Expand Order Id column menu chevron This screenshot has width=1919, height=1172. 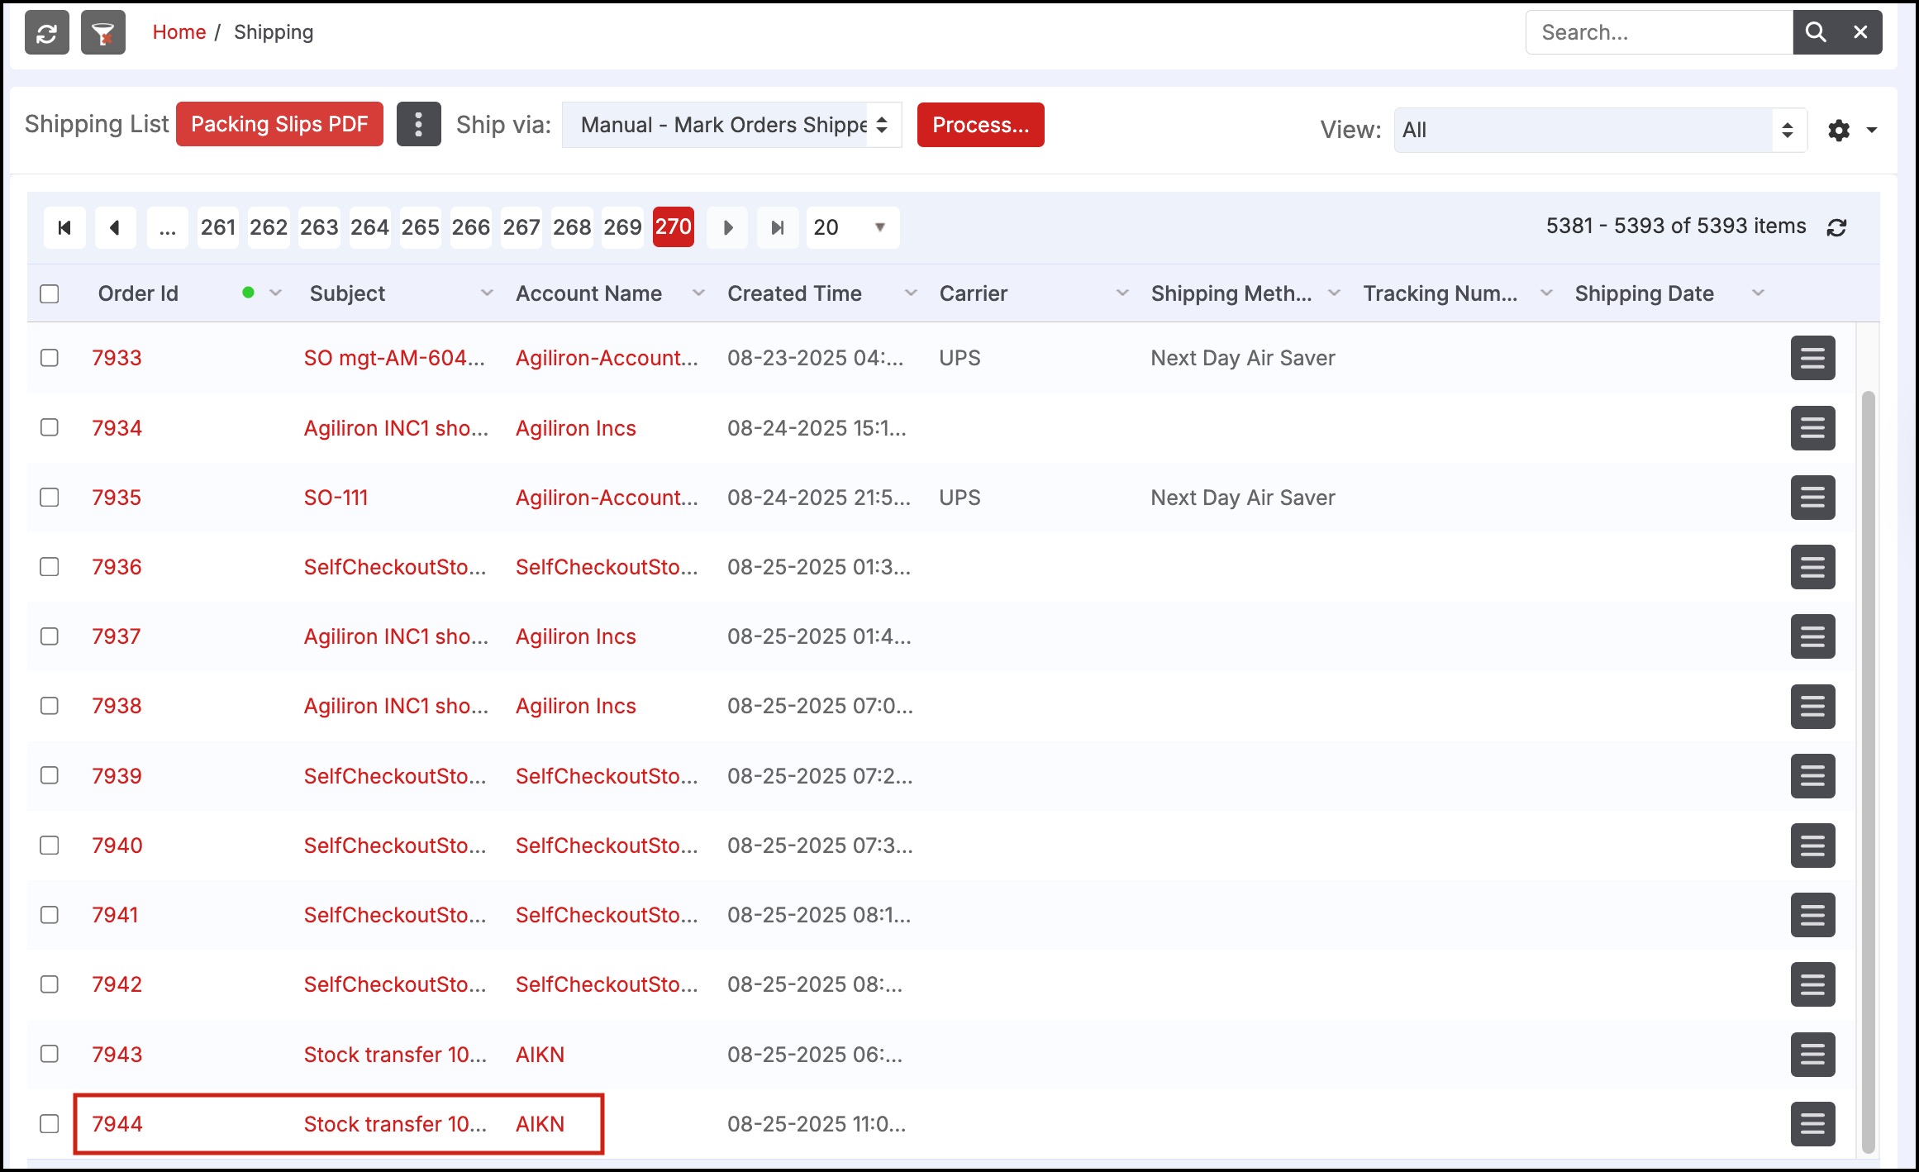click(275, 293)
